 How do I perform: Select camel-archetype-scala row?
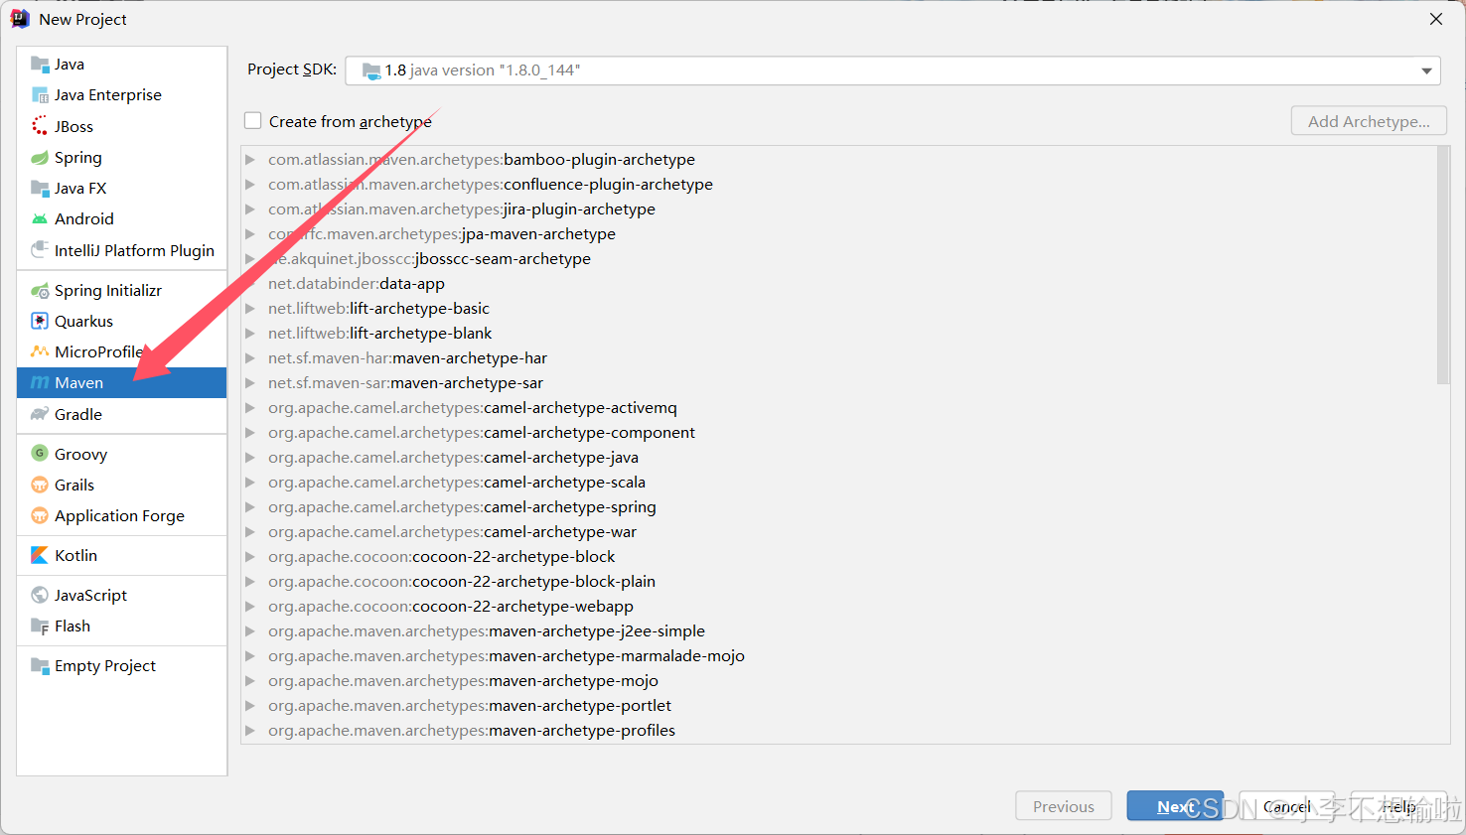point(839,482)
